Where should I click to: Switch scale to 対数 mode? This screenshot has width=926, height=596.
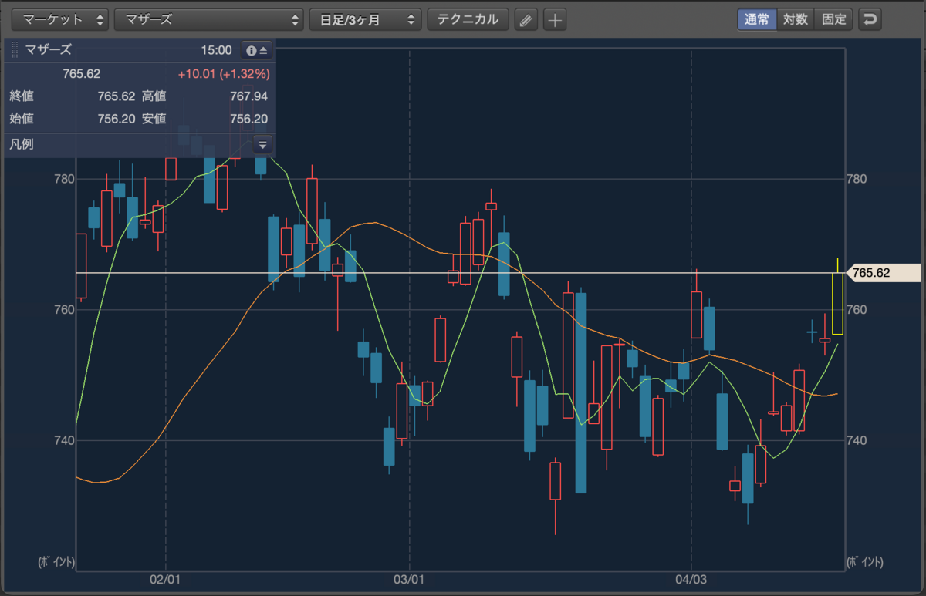pyautogui.click(x=795, y=19)
